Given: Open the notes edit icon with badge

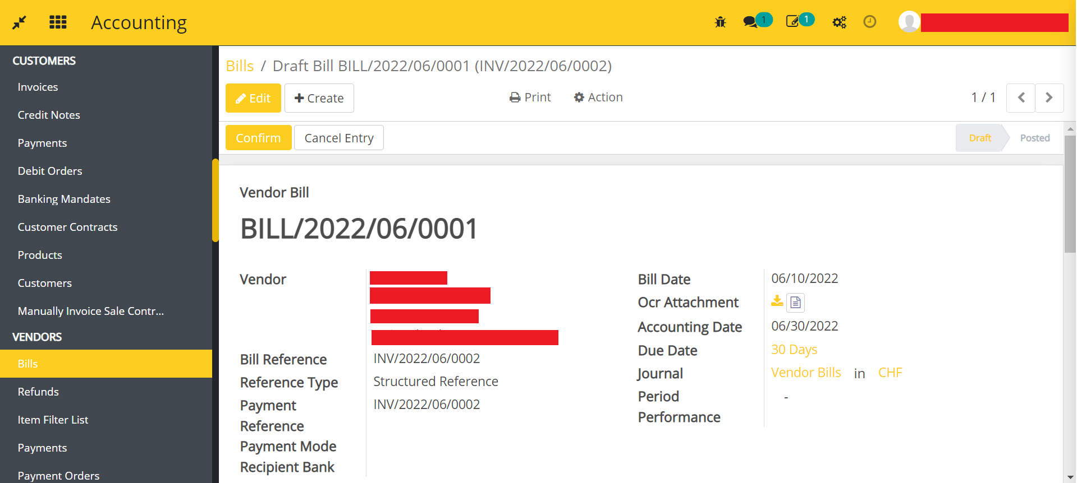Looking at the screenshot, I should point(792,21).
